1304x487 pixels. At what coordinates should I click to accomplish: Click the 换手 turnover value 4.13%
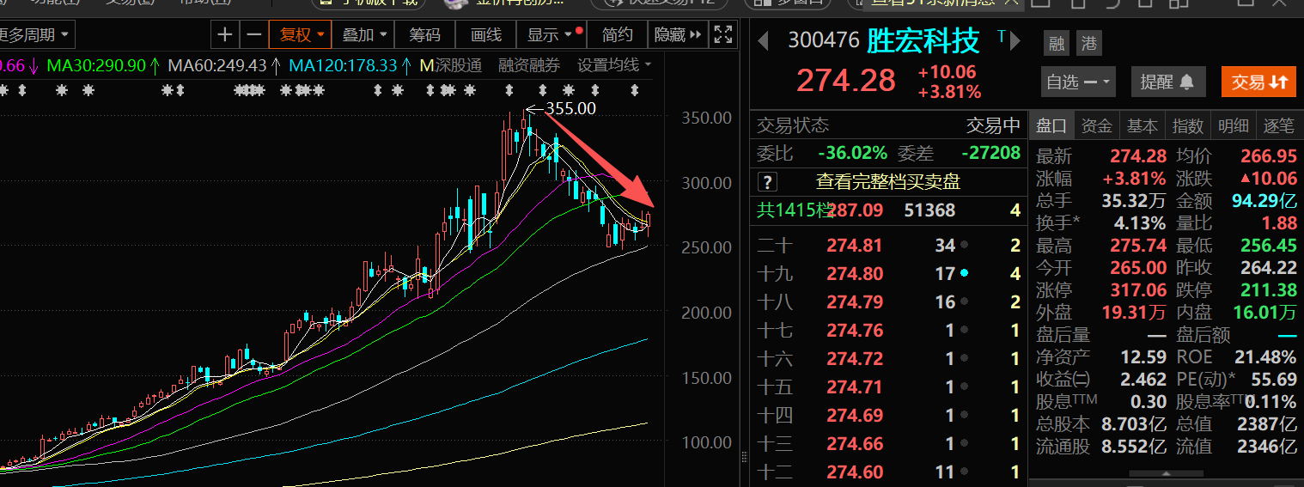point(1138,223)
